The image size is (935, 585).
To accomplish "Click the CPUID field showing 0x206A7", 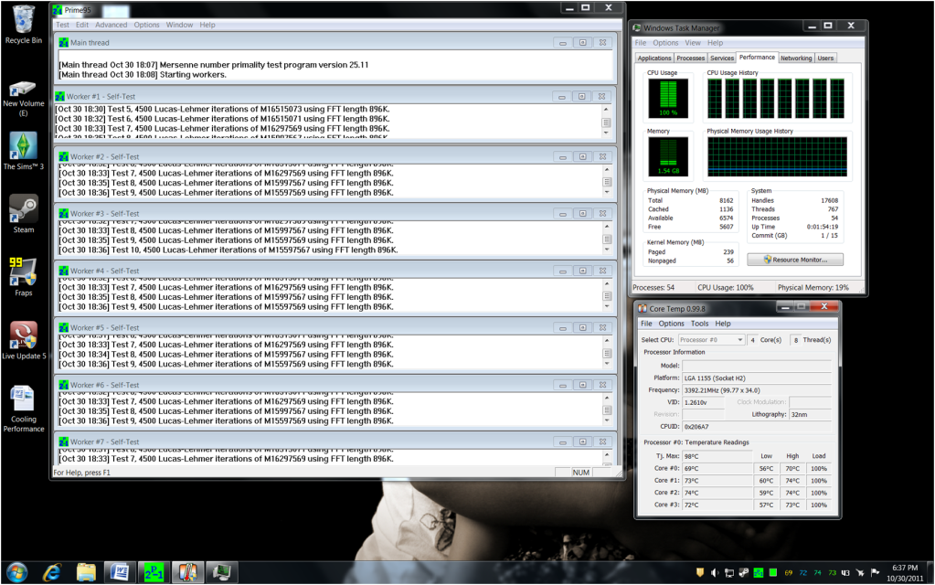I will 756,427.
